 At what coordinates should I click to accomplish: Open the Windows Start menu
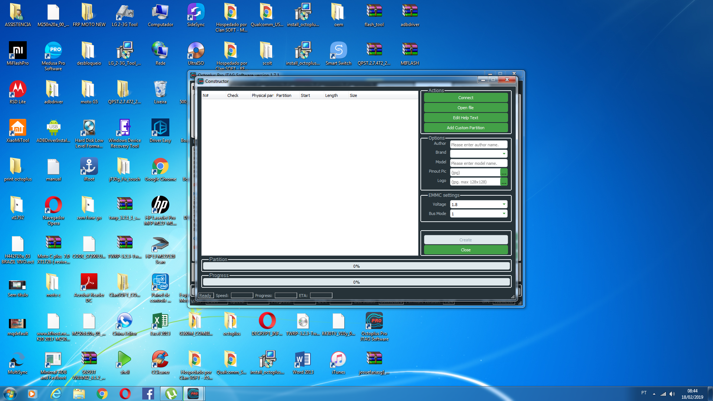[x=10, y=394]
